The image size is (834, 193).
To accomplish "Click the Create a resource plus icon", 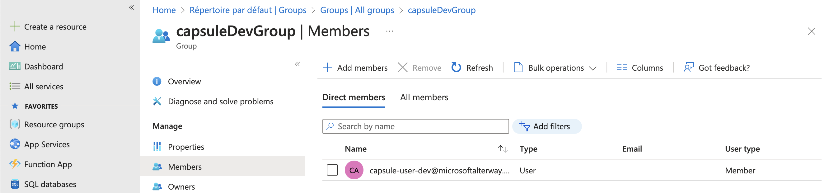I will click(x=15, y=26).
